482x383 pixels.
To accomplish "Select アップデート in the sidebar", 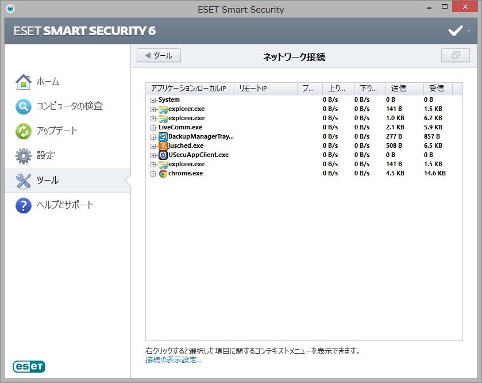I will pyautogui.click(x=57, y=131).
